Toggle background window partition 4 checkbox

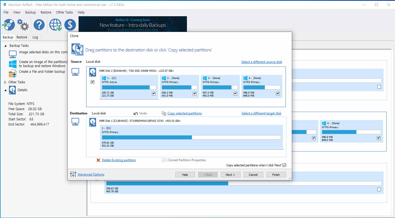point(379,138)
